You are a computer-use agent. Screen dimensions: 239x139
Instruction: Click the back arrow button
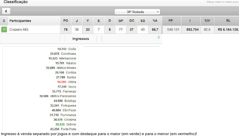point(6,11)
